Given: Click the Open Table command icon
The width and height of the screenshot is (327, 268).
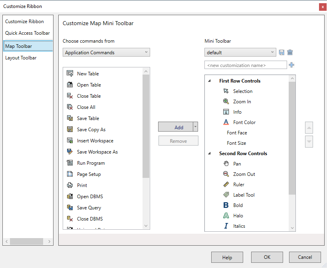Looking at the screenshot, I should tap(69, 85).
